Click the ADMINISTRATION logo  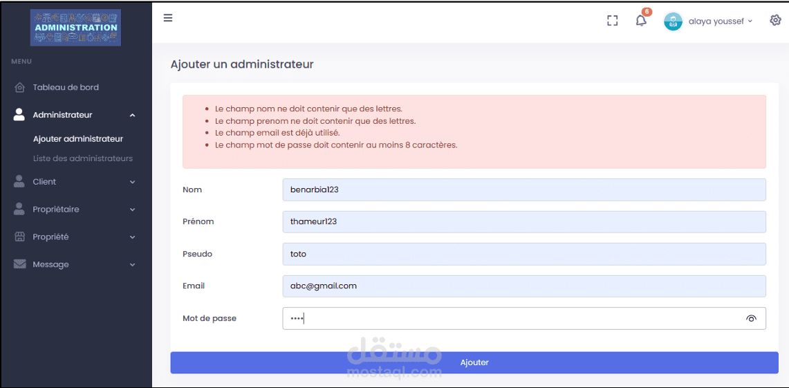(x=75, y=28)
